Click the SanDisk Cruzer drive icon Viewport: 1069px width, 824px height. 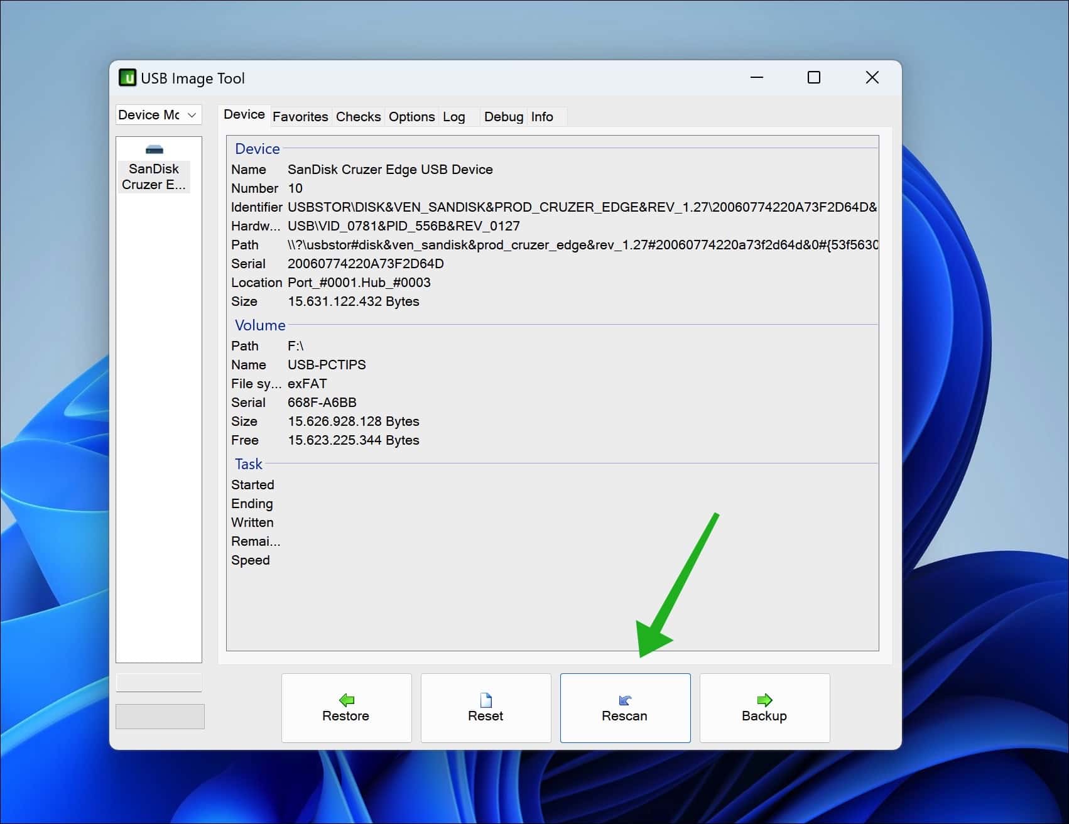point(153,150)
